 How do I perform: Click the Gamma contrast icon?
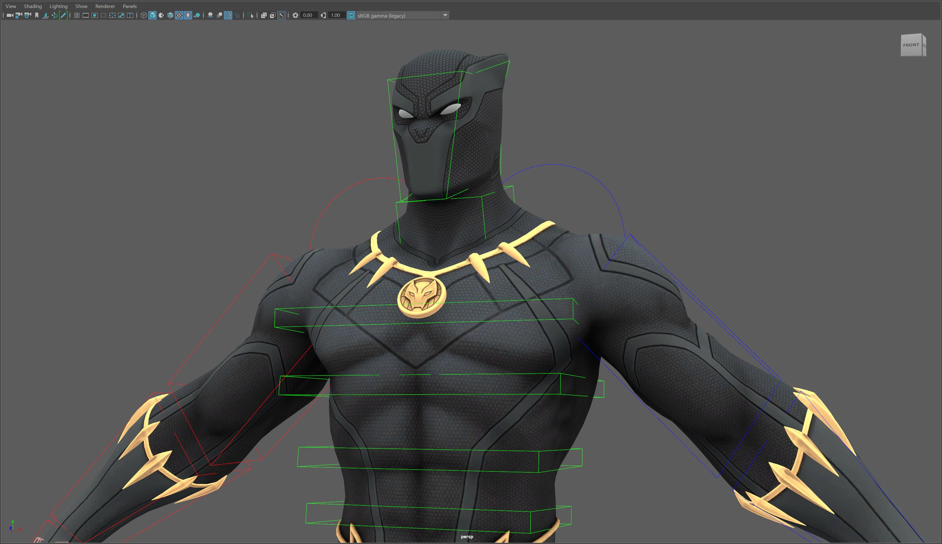click(323, 15)
